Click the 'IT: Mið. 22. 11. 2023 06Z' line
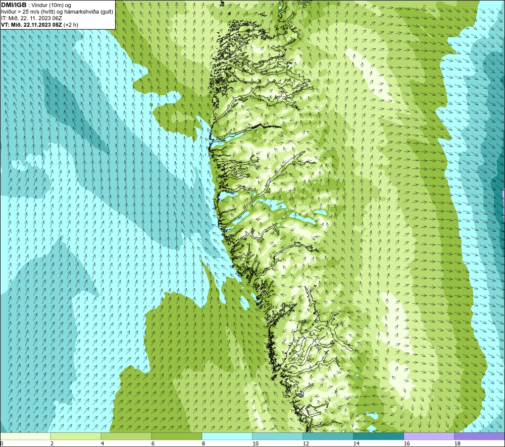The height and width of the screenshot is (447, 505). [x=31, y=18]
